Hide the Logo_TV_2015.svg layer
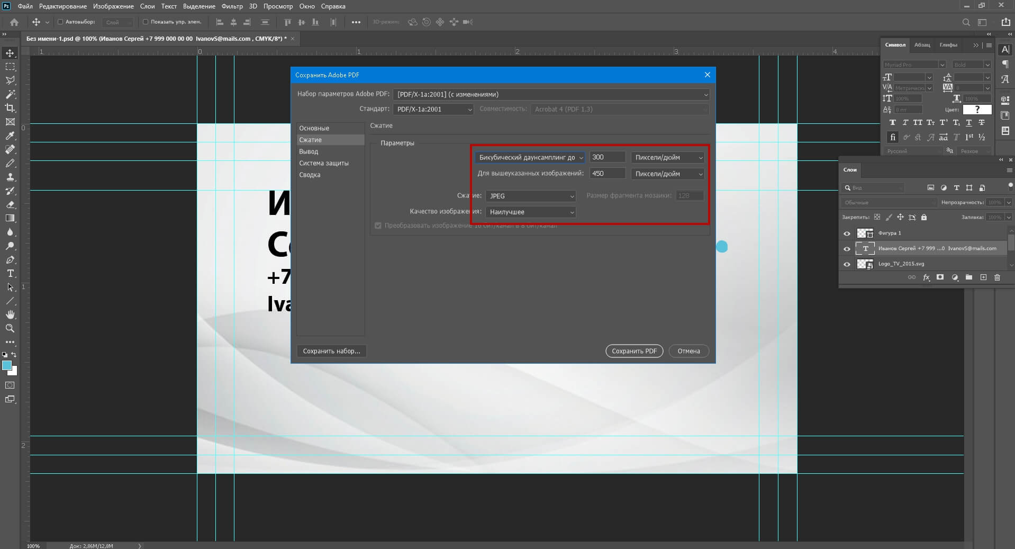Image resolution: width=1015 pixels, height=549 pixels. 847,264
